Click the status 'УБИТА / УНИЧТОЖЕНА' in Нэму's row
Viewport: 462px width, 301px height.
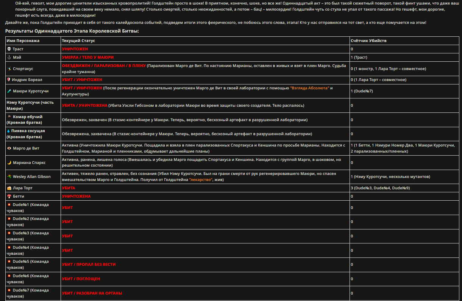click(x=85, y=106)
